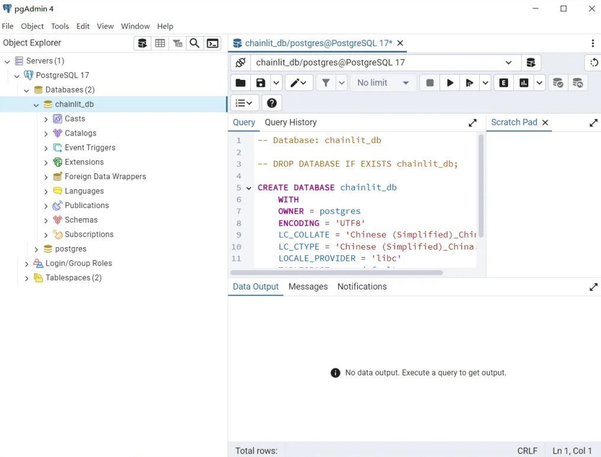Screen dimensions: 601x457
Task: Click the reset layout circular arrow icon
Action: (594, 63)
